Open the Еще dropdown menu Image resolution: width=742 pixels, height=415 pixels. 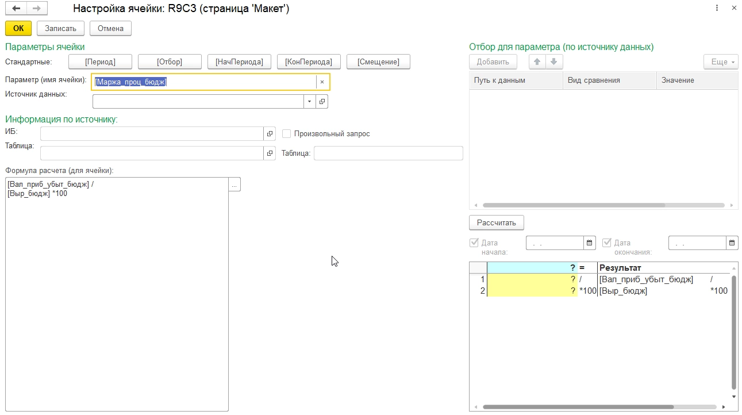(721, 62)
